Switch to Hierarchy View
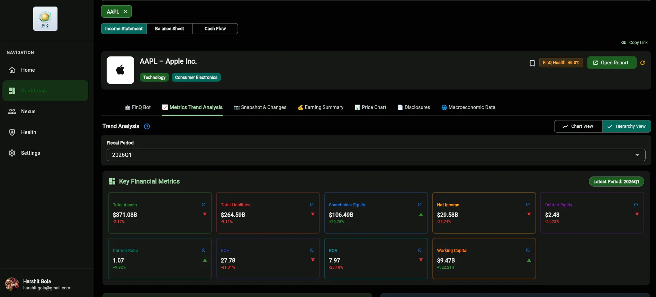 point(627,126)
